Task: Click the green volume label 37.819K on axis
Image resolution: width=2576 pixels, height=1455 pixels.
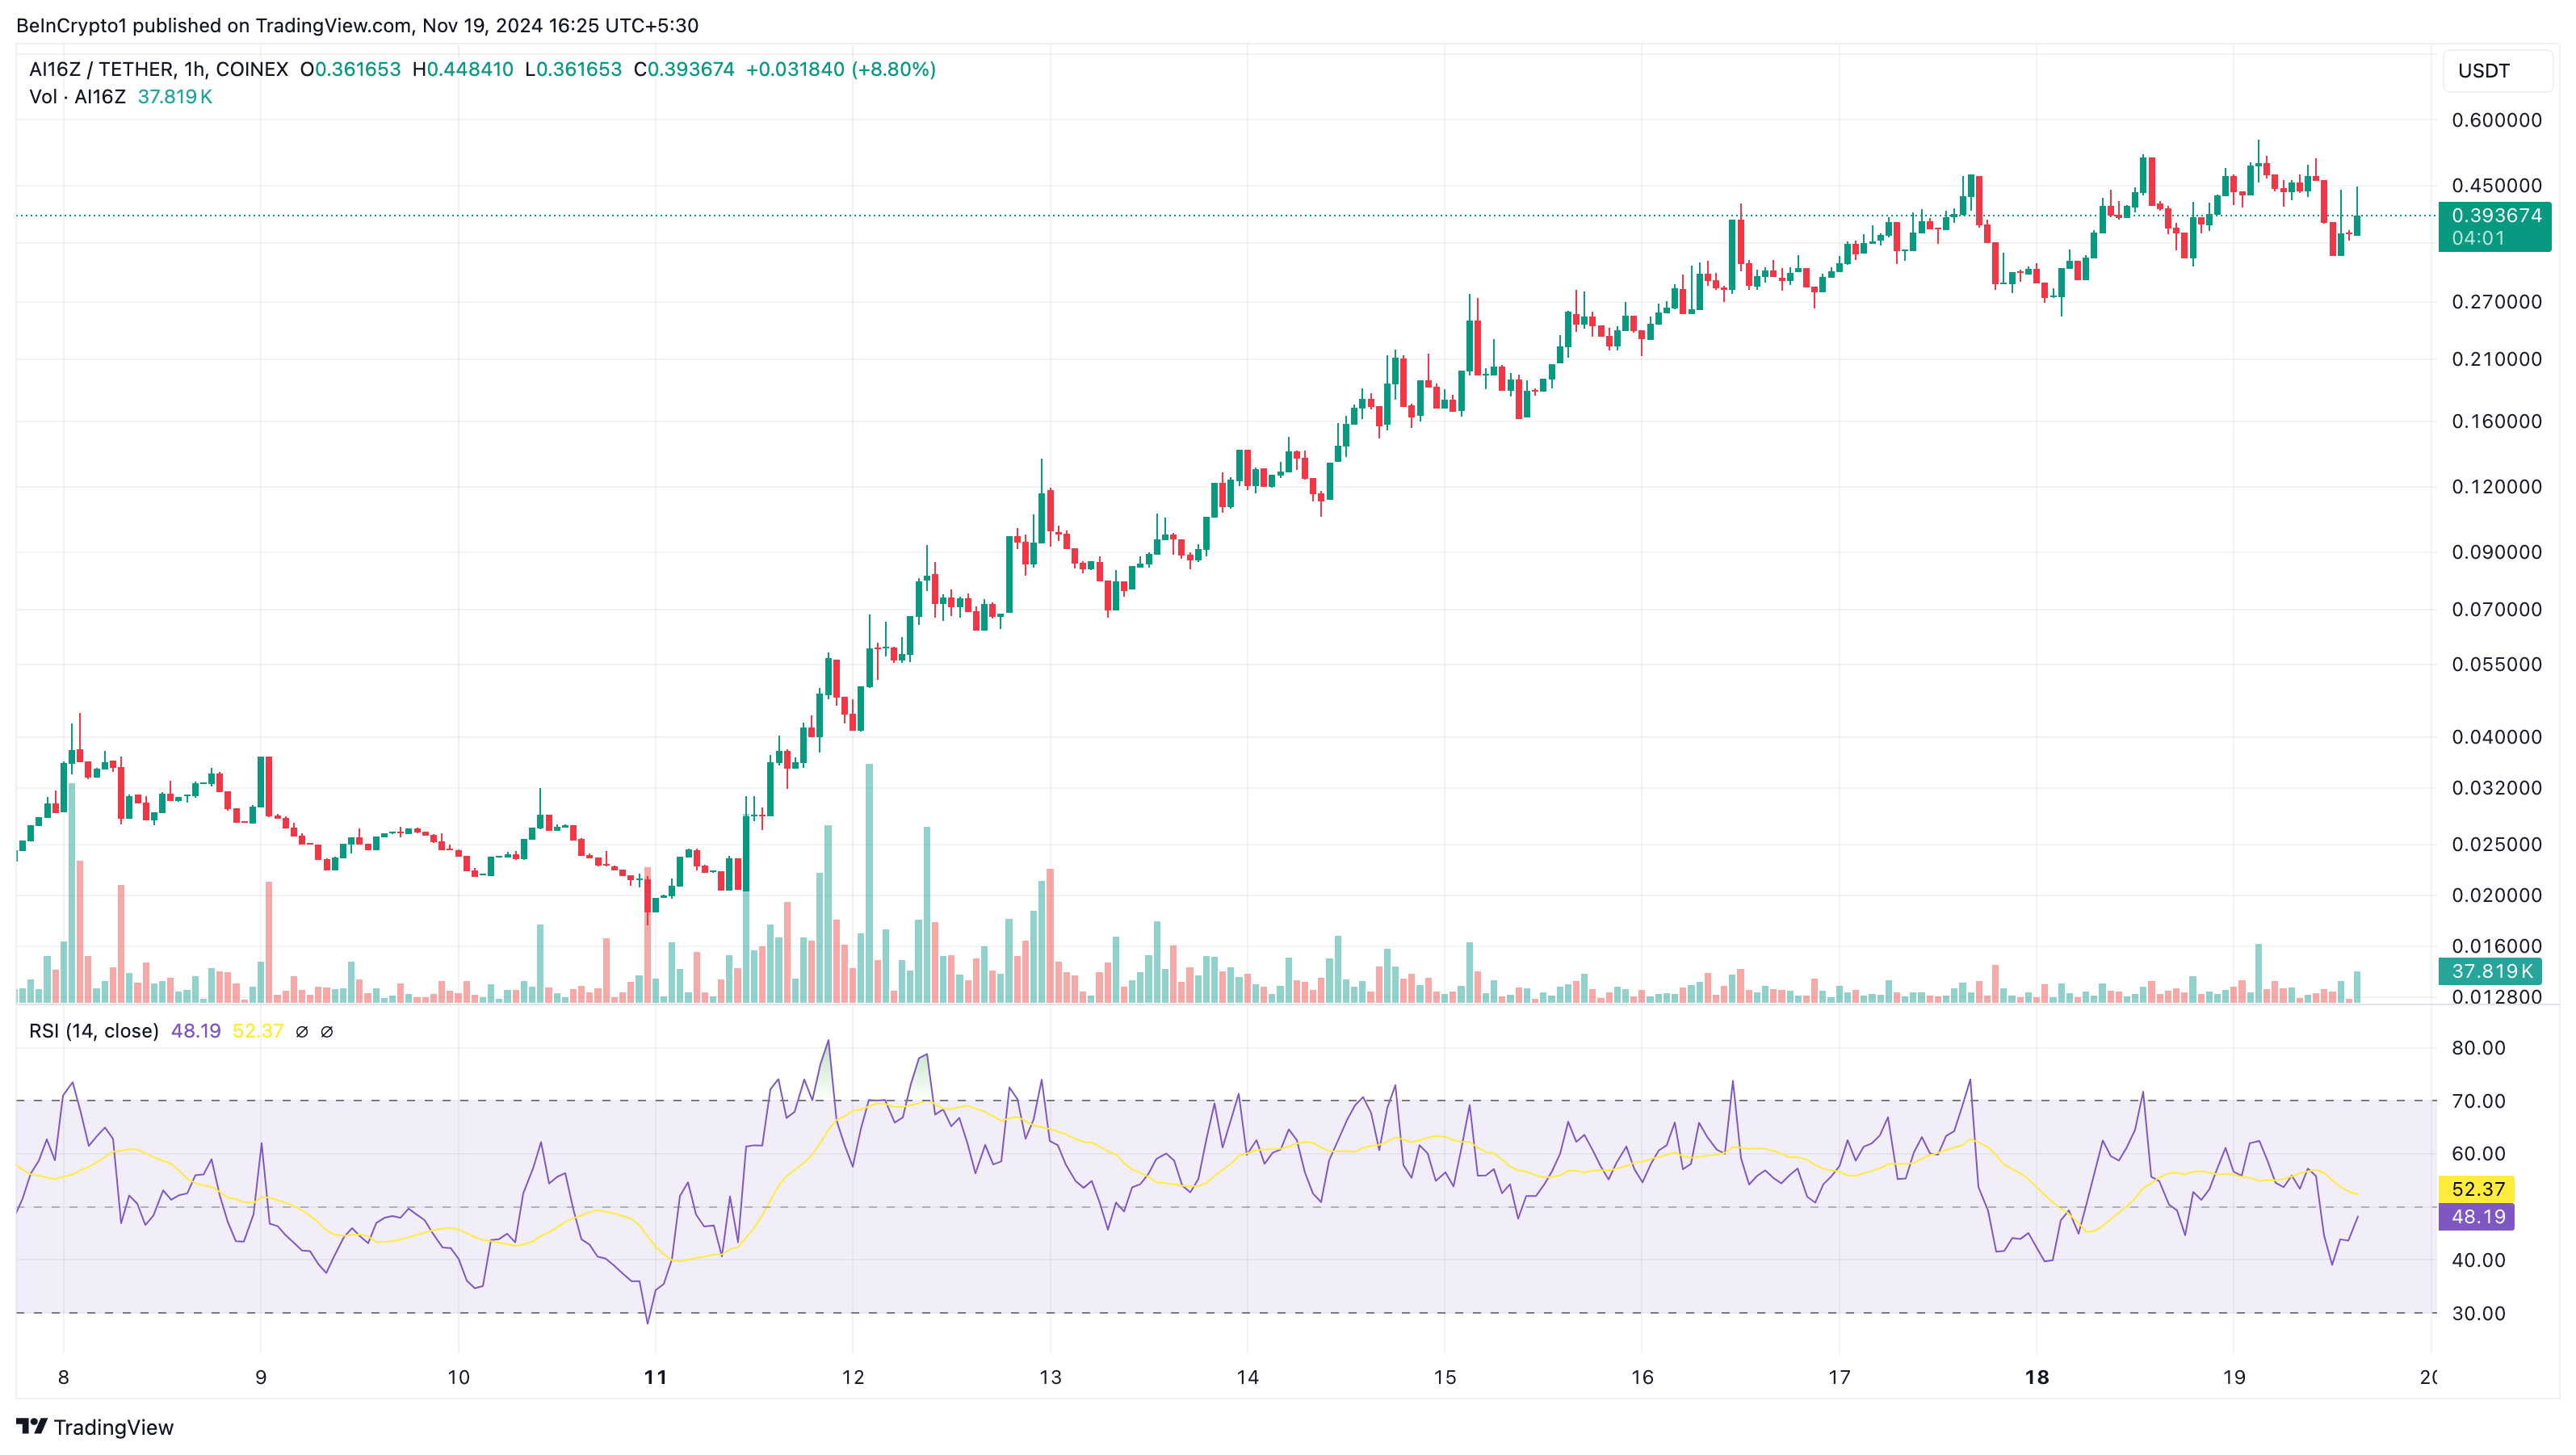Action: click(x=2491, y=971)
